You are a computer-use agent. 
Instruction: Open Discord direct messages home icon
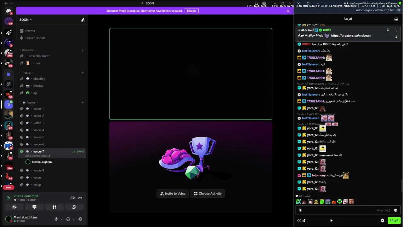[x=9, y=11]
